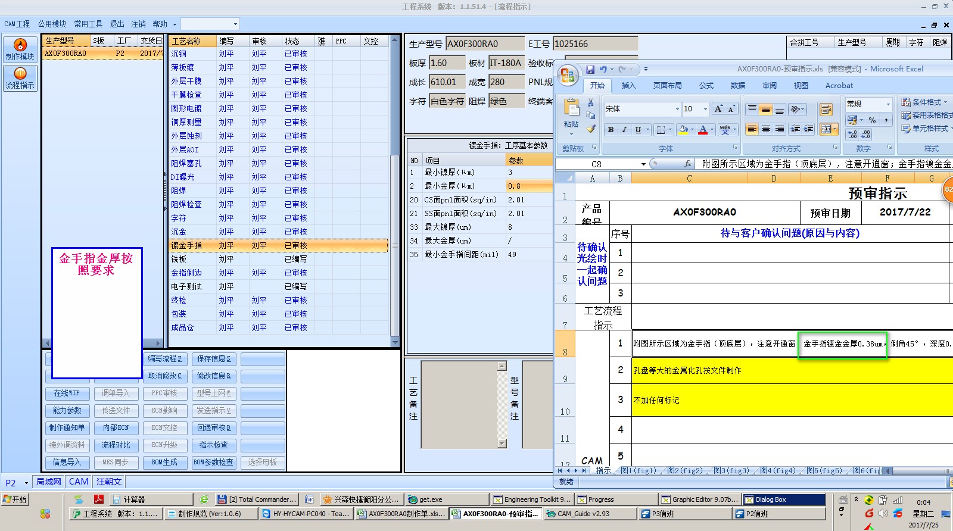
Task: Expand the Name Box dropdown arrow
Action: point(643,164)
